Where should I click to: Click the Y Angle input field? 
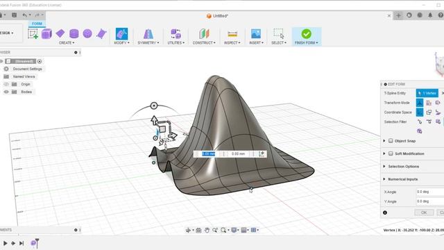point(430,201)
